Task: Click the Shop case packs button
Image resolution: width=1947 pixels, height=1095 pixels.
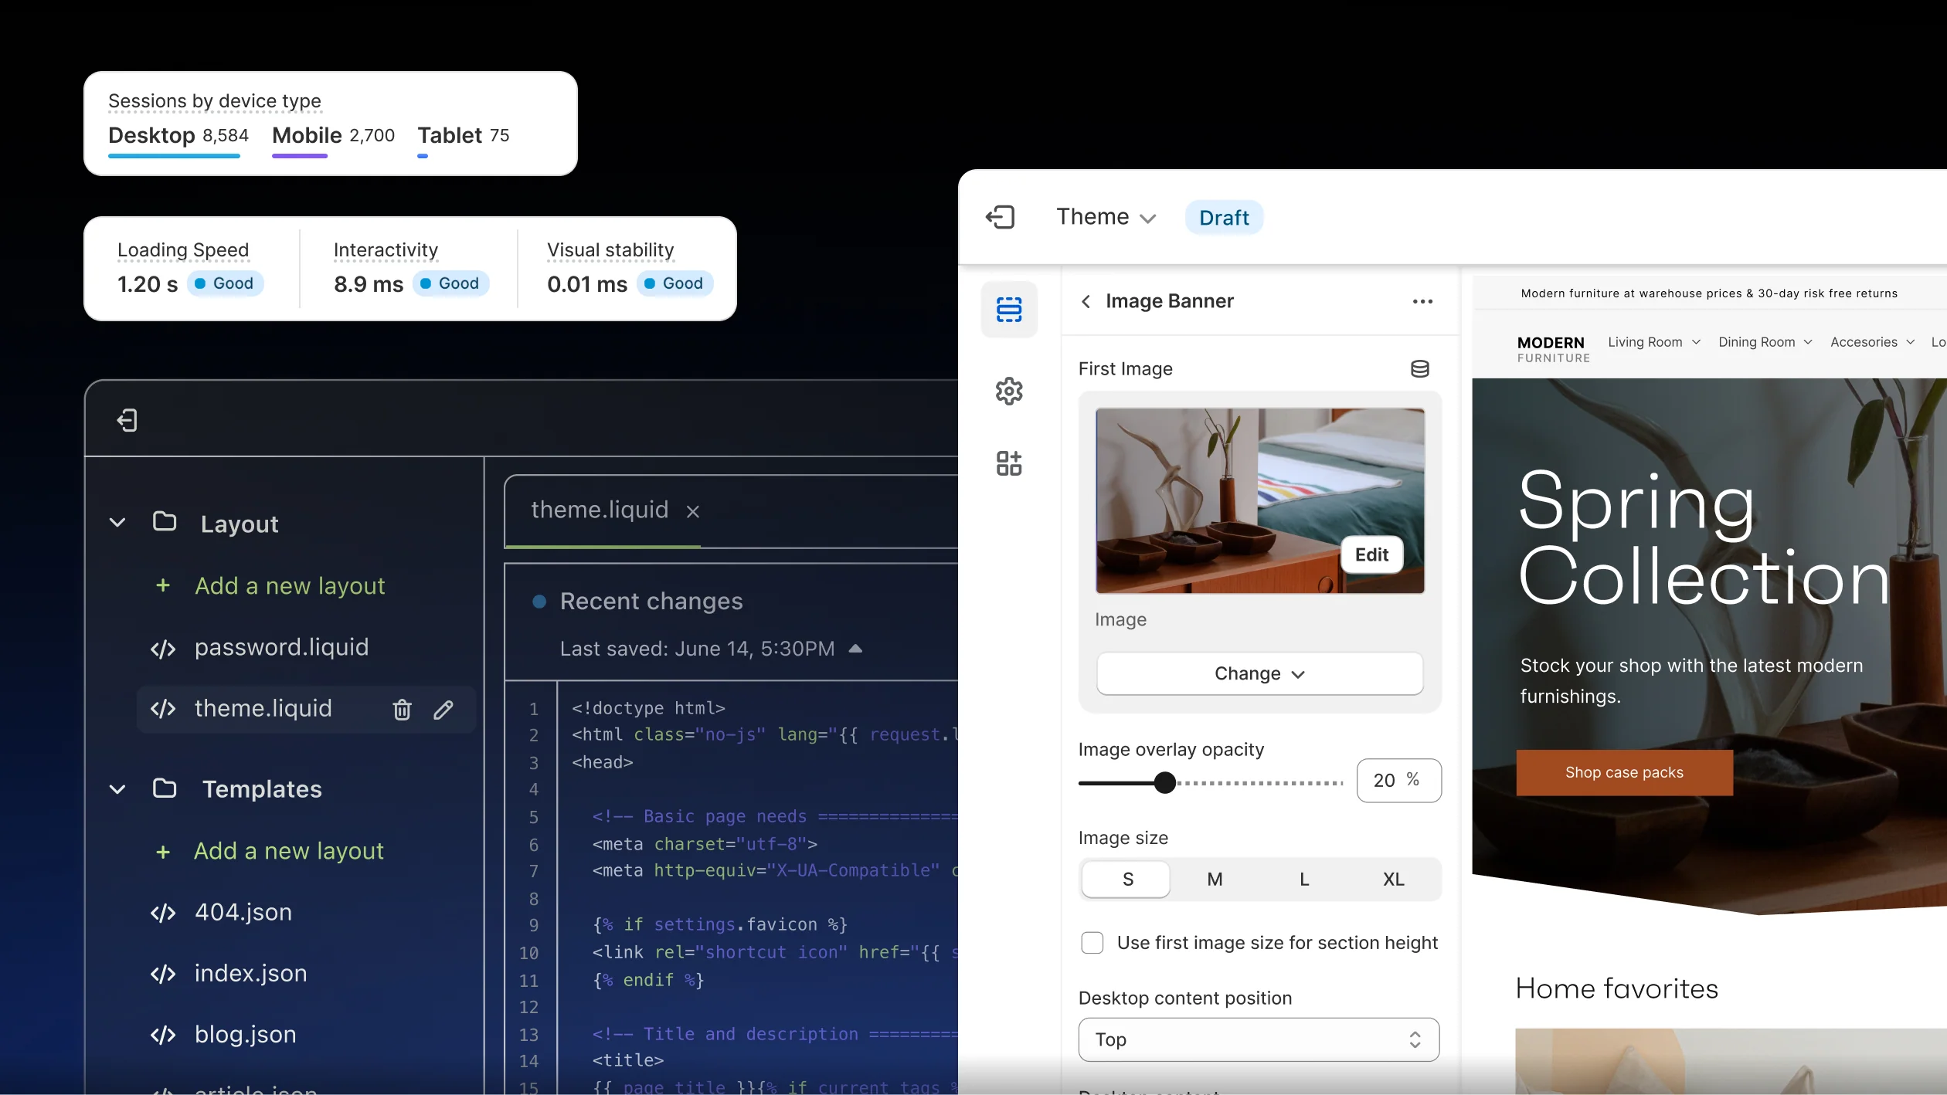Action: tap(1624, 772)
